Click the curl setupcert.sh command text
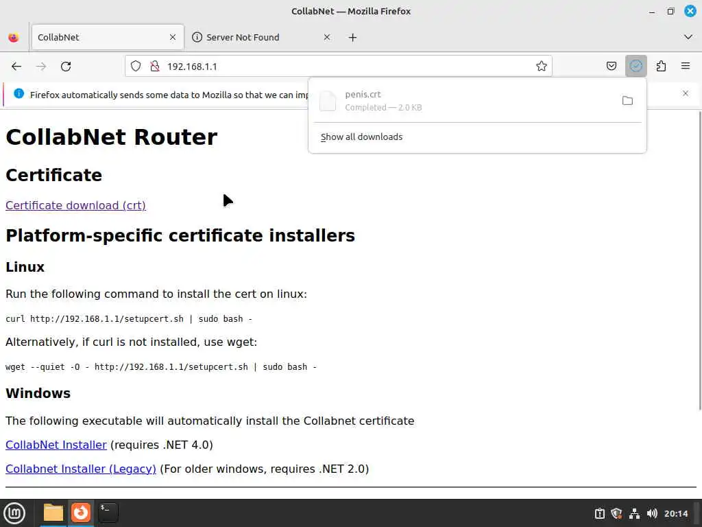The image size is (702, 527). click(129, 318)
